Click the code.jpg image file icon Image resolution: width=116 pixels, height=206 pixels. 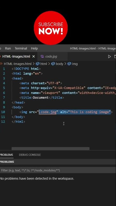click(42, 56)
